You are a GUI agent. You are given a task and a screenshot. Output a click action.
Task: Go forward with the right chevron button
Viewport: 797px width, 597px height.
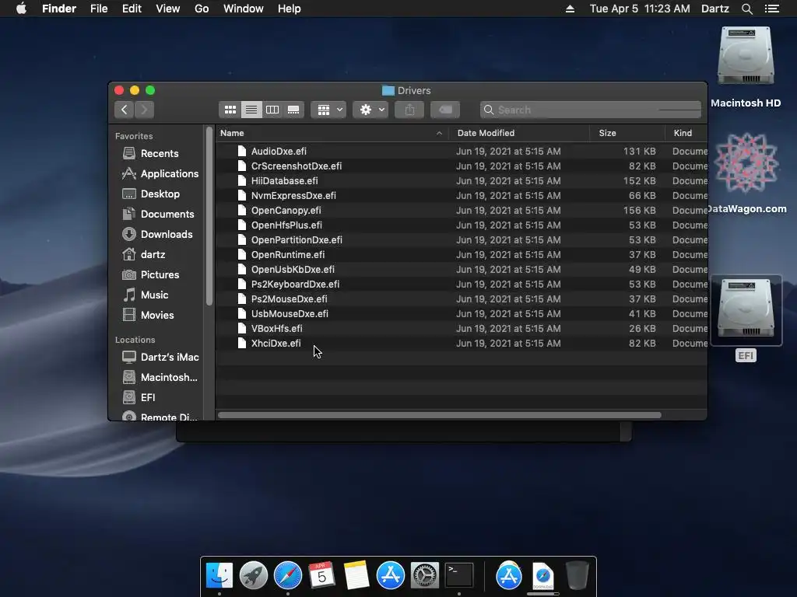point(144,110)
